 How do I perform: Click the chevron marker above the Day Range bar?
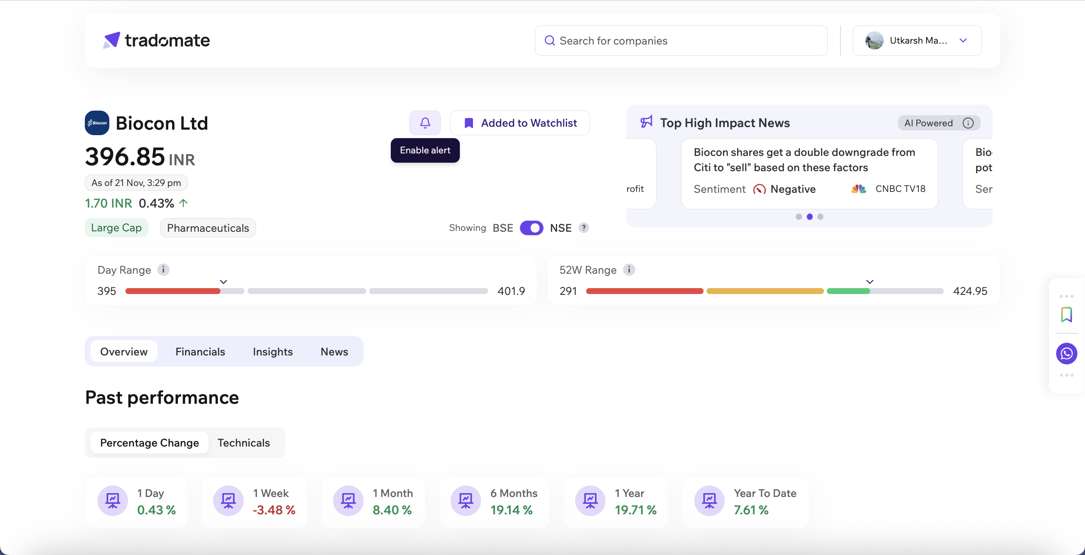[223, 281]
